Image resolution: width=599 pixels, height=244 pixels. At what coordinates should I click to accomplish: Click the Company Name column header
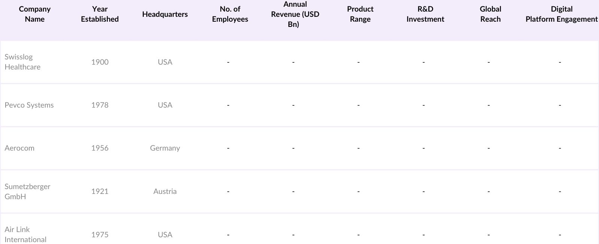pos(34,14)
